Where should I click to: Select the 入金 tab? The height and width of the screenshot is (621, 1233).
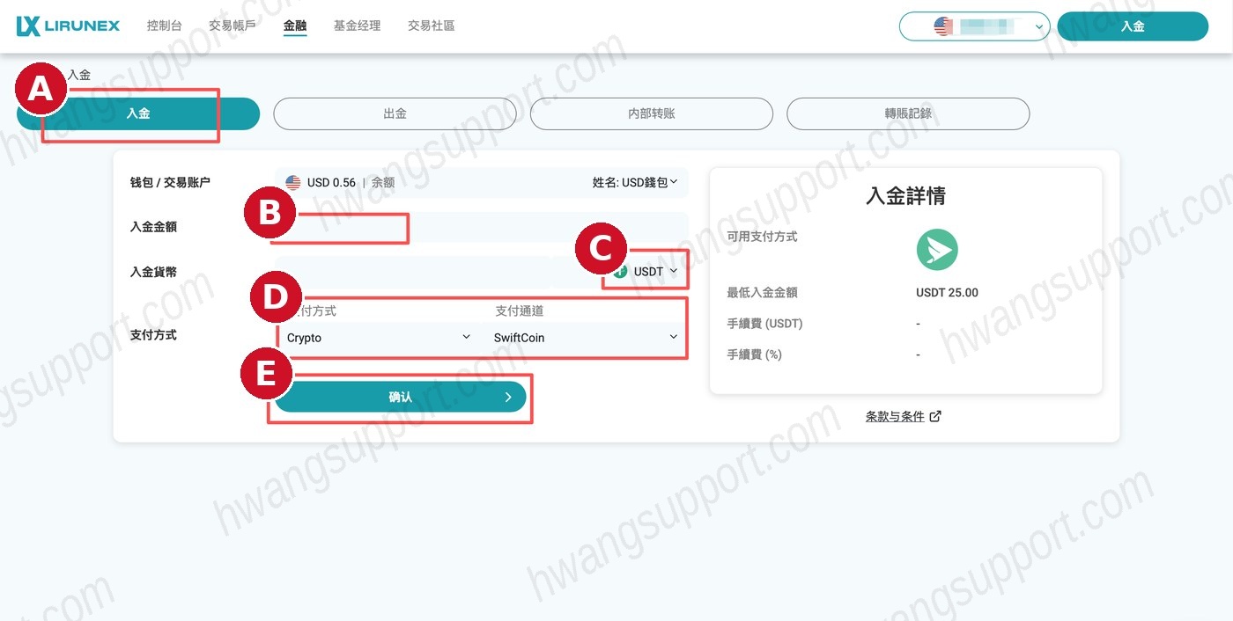point(138,113)
